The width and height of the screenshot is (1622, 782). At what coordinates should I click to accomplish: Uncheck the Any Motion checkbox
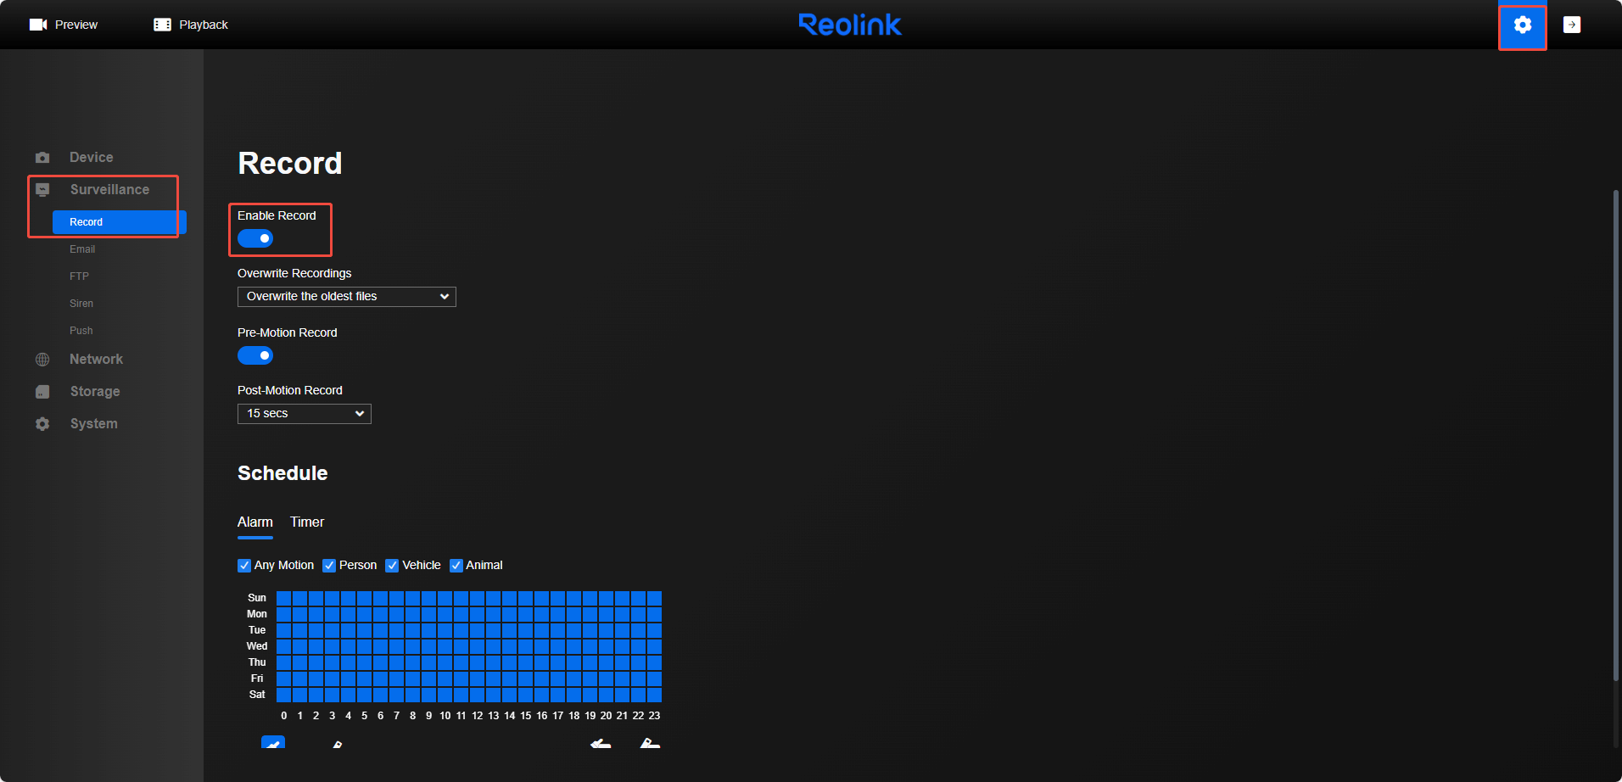coord(244,565)
